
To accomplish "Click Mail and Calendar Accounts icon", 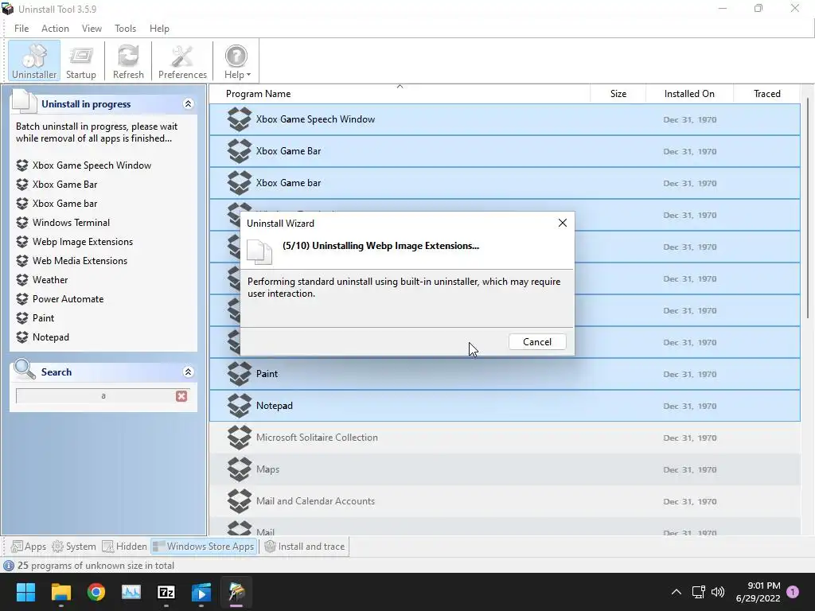I will coord(239,501).
